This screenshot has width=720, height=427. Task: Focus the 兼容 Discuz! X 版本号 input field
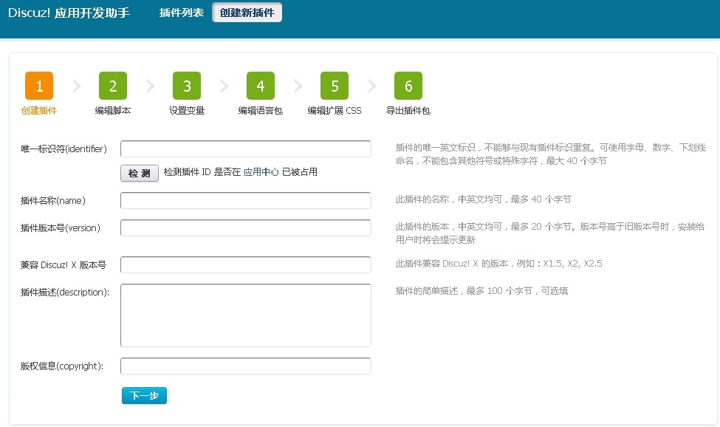(x=245, y=264)
